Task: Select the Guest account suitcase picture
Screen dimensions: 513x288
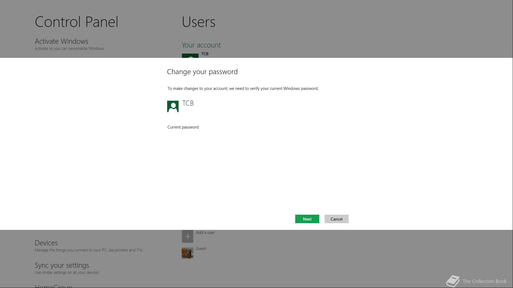Action: click(x=188, y=253)
